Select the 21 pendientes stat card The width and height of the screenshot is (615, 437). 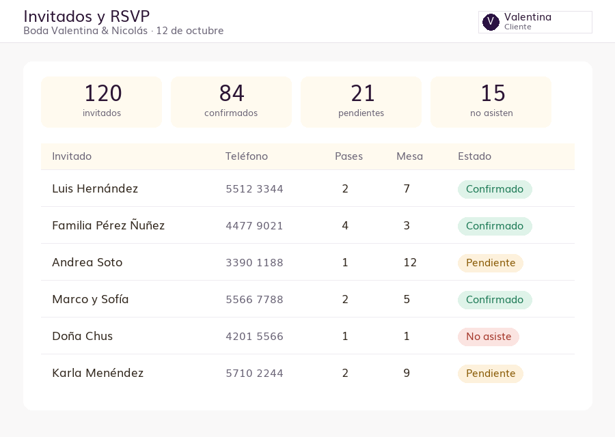tap(361, 102)
